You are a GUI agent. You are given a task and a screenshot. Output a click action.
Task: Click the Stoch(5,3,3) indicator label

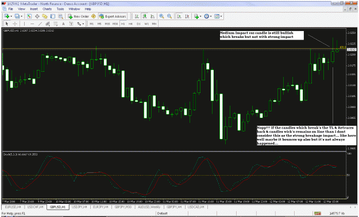coord(20,154)
